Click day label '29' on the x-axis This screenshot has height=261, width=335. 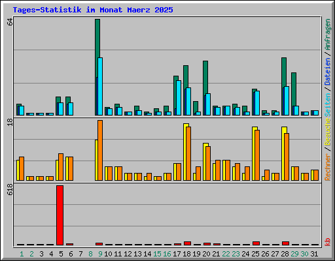coord(294,254)
